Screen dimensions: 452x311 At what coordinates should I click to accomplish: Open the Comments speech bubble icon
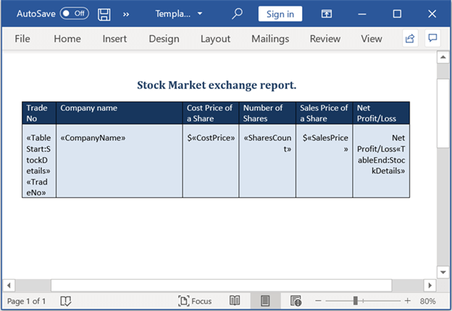click(x=432, y=39)
